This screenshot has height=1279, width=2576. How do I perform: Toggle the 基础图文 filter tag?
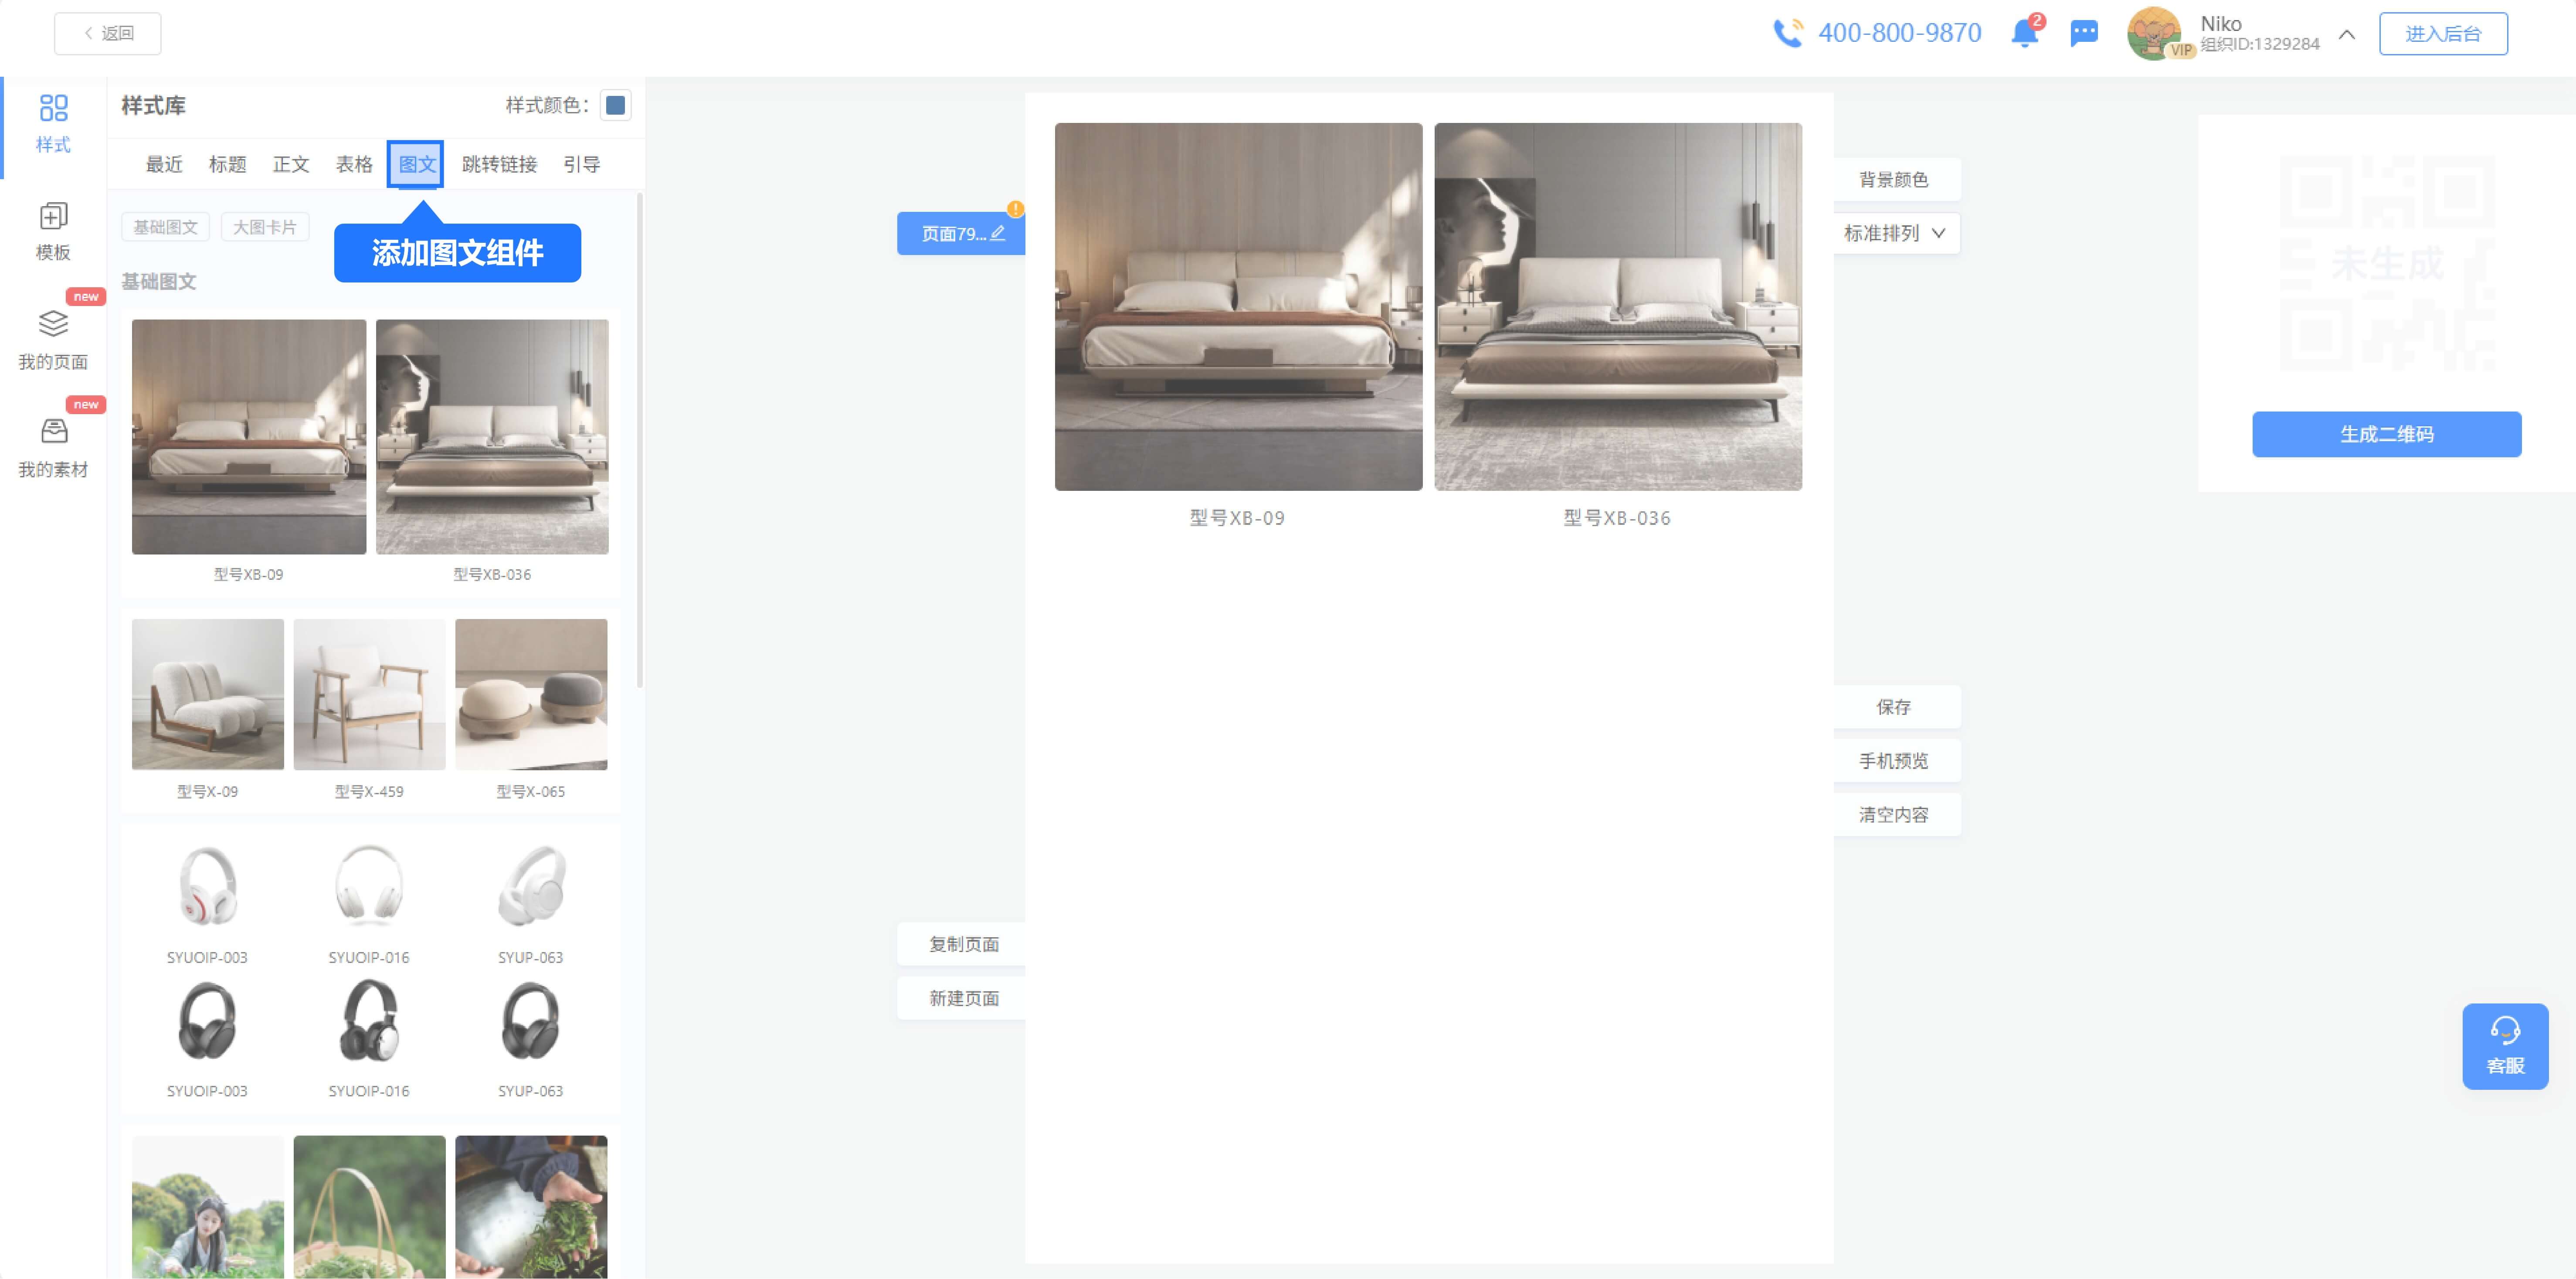click(166, 227)
